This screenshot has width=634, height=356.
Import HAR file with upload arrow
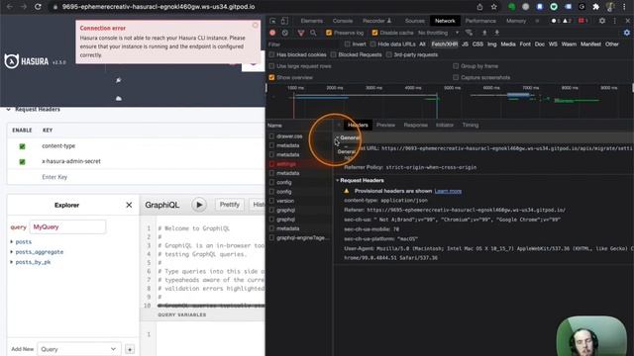pyautogui.click(x=484, y=33)
